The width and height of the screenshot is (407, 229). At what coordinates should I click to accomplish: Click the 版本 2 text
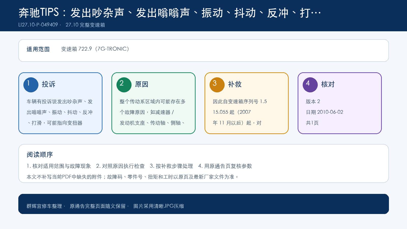(313, 102)
